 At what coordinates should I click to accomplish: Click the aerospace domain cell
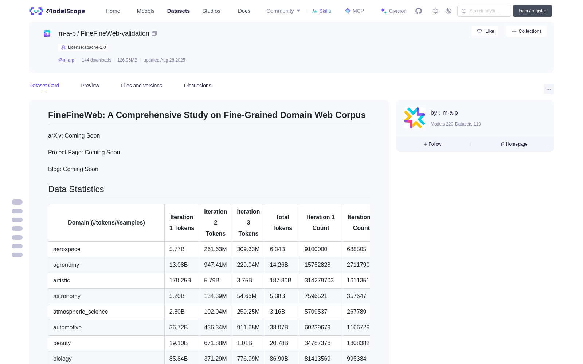[x=106, y=249]
